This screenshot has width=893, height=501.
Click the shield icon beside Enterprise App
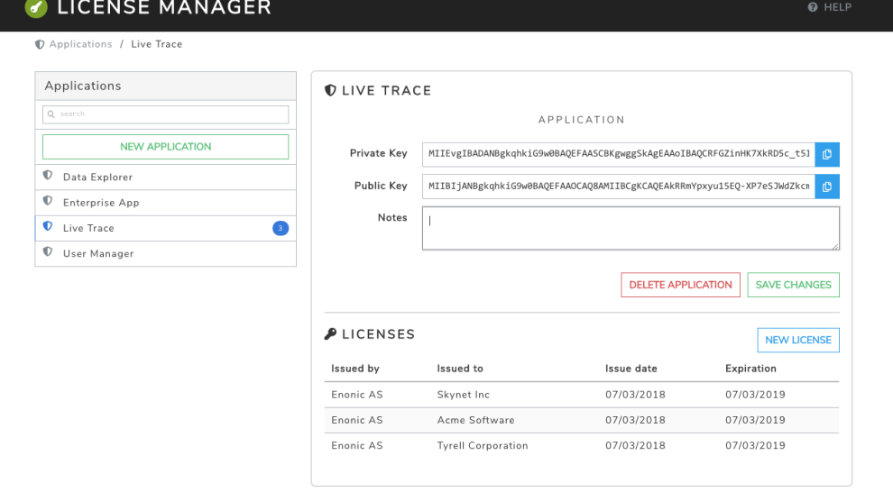pyautogui.click(x=48, y=202)
